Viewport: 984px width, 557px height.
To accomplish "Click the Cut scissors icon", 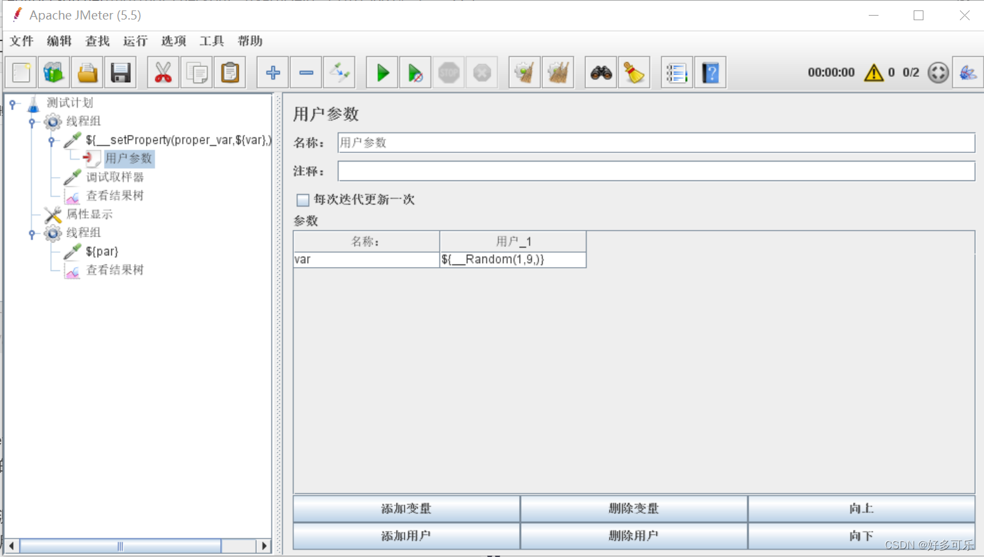I will pyautogui.click(x=163, y=72).
